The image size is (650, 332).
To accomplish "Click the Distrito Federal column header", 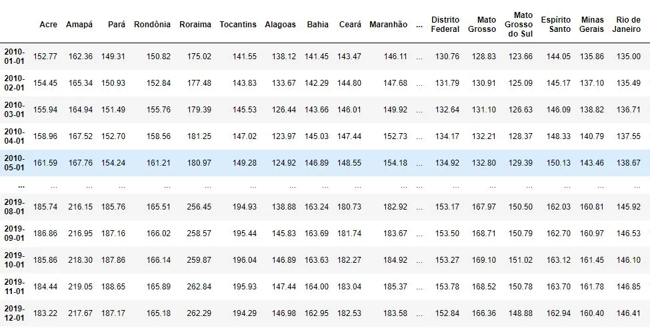I will (x=445, y=25).
